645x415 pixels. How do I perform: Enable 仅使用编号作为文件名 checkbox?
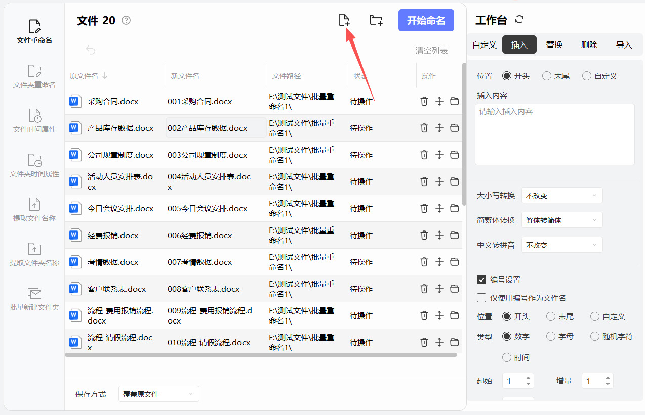[481, 298]
